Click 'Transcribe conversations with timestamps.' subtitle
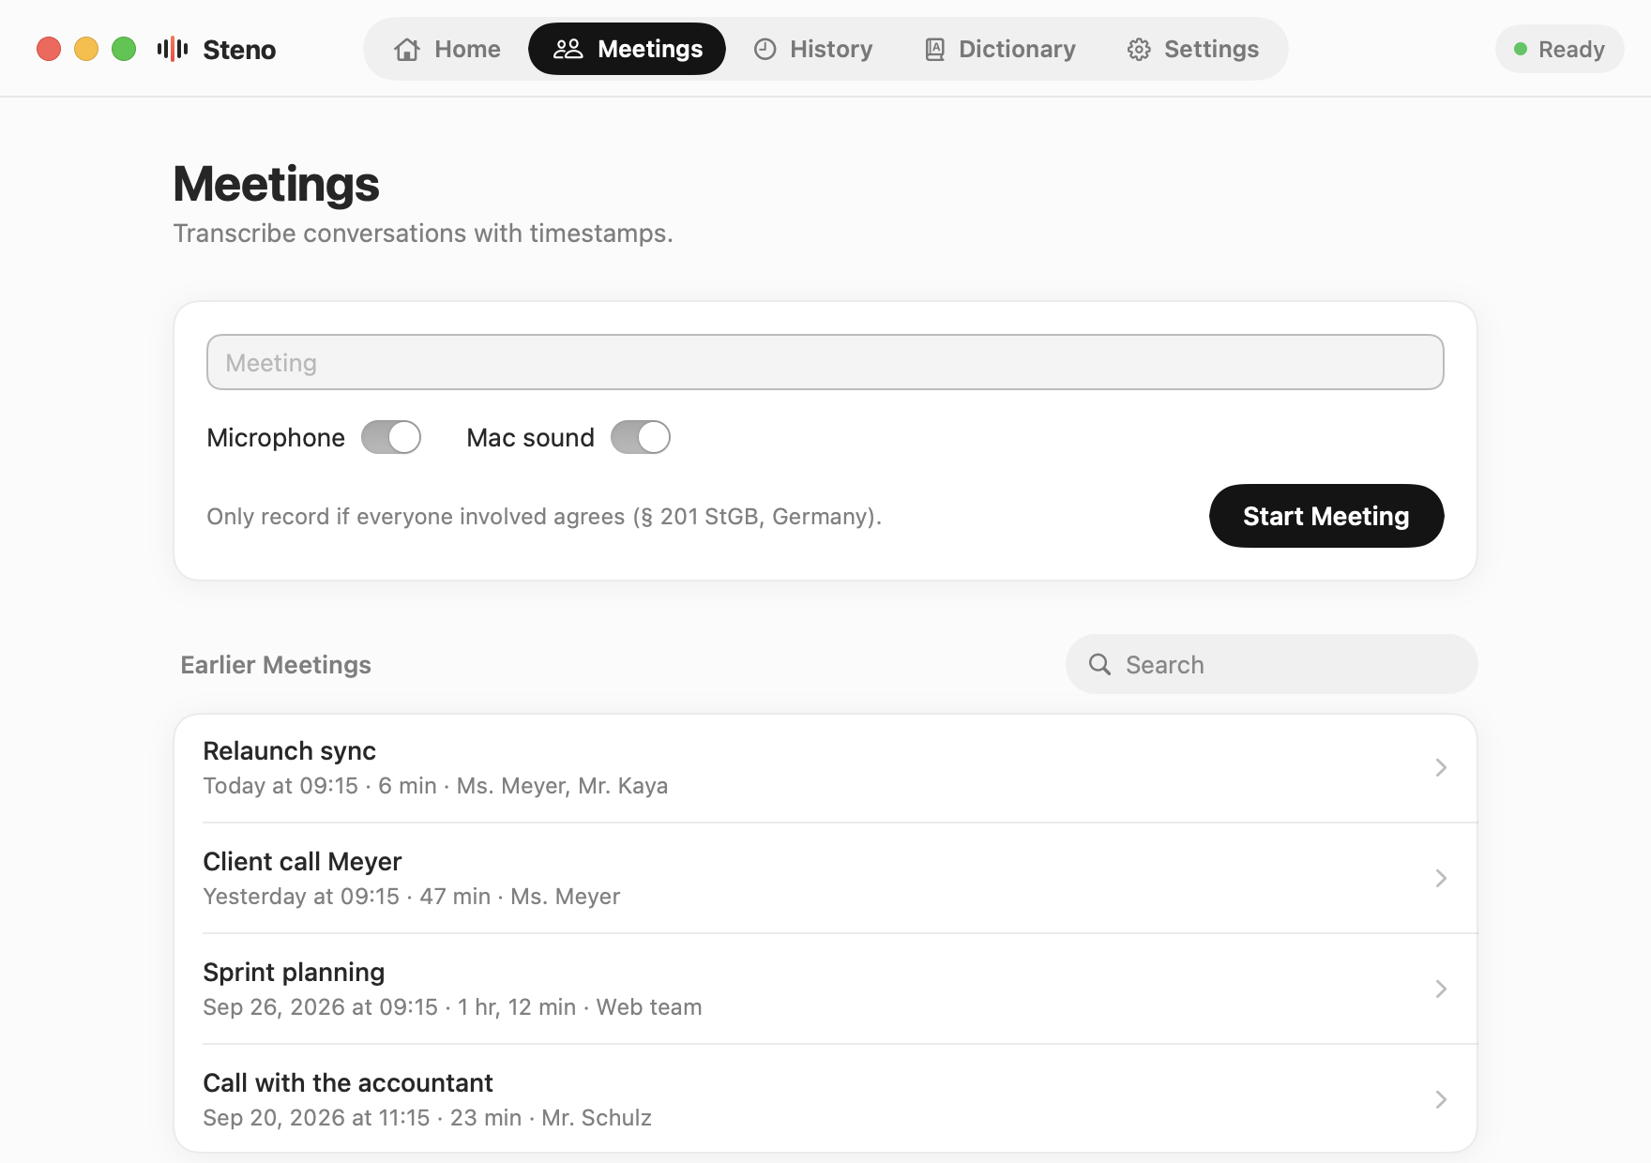1651x1163 pixels. click(423, 234)
